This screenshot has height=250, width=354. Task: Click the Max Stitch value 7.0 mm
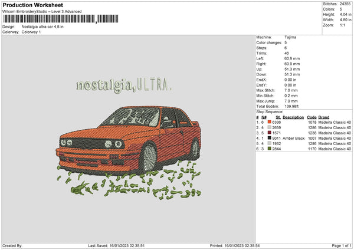(291, 90)
